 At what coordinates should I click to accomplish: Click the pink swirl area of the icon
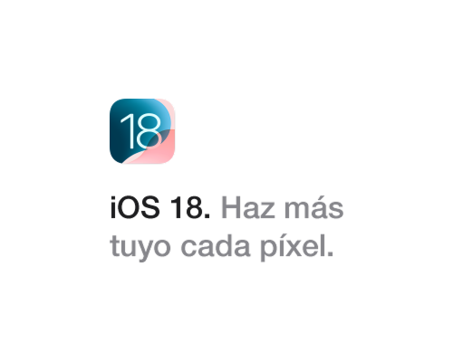coord(163,148)
